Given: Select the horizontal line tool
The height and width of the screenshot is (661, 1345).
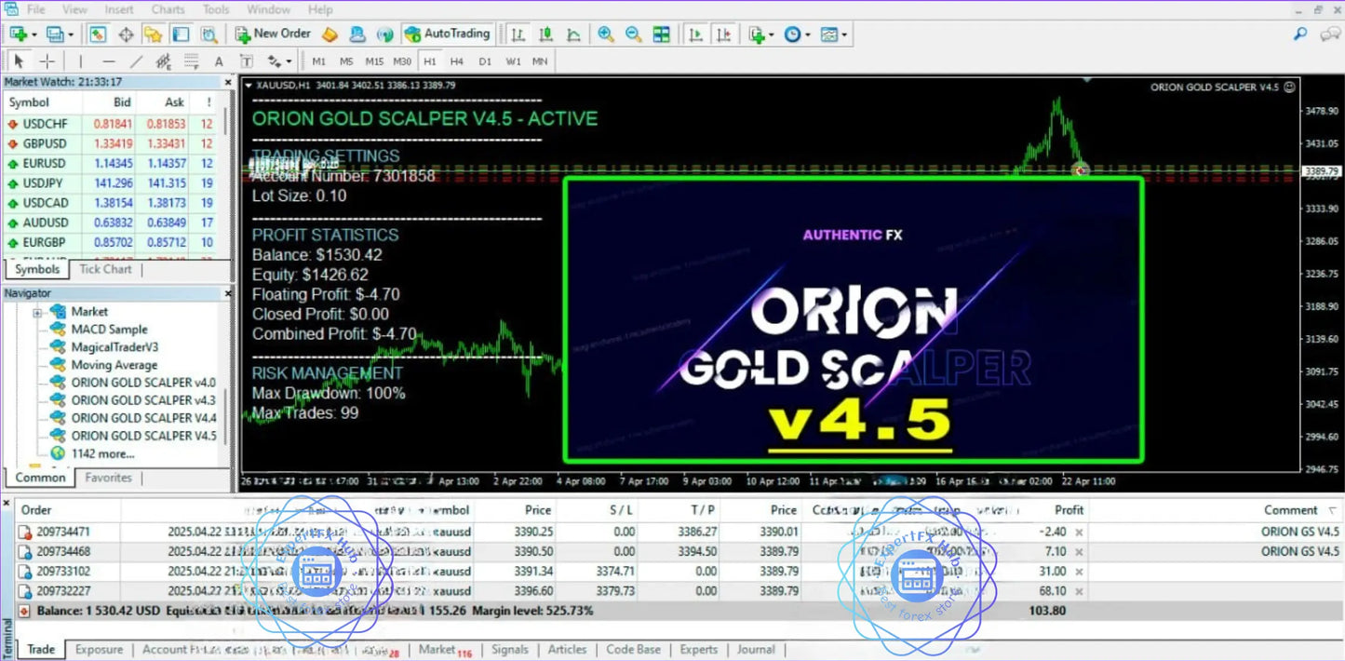Looking at the screenshot, I should pyautogui.click(x=109, y=61).
